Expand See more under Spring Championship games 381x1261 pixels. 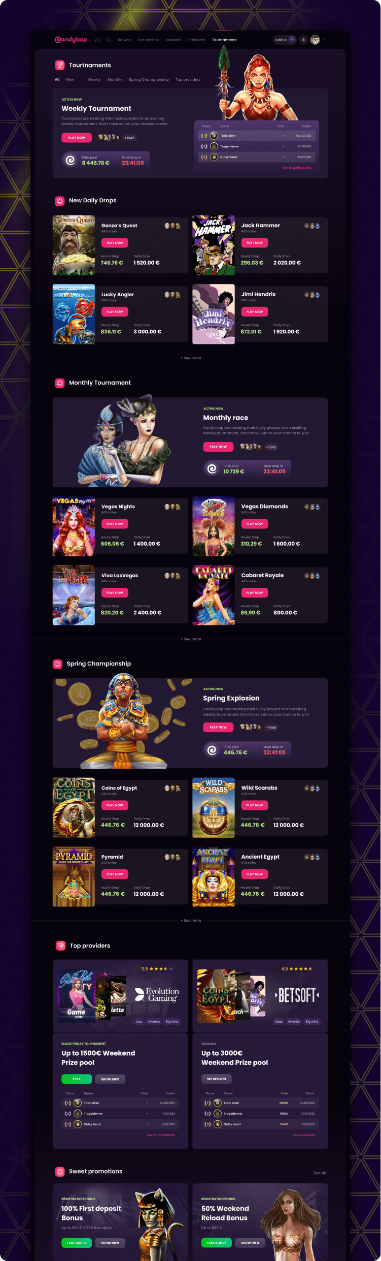click(x=191, y=921)
